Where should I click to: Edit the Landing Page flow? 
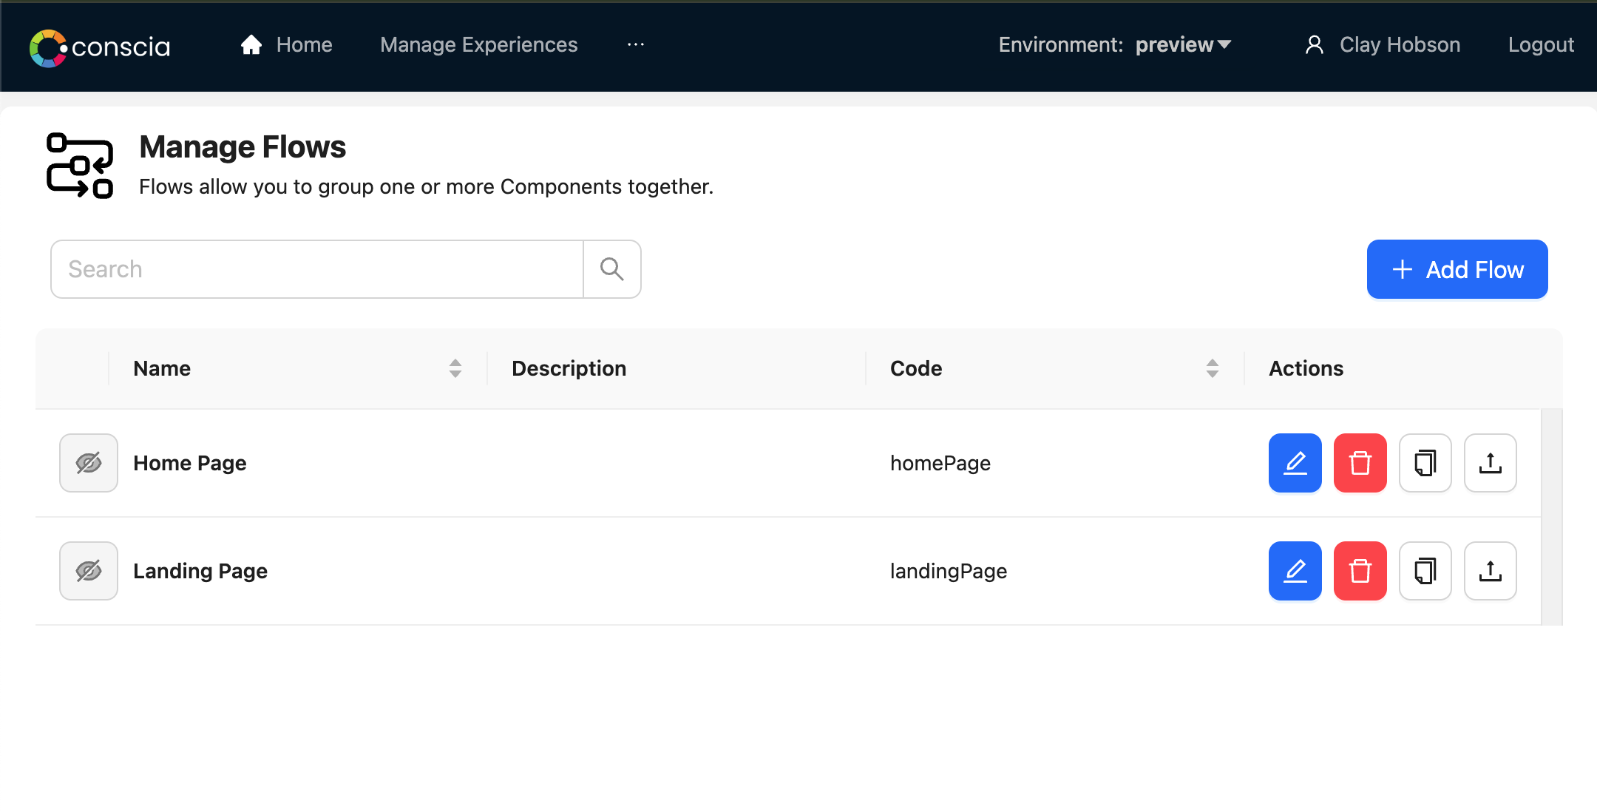(x=1295, y=571)
